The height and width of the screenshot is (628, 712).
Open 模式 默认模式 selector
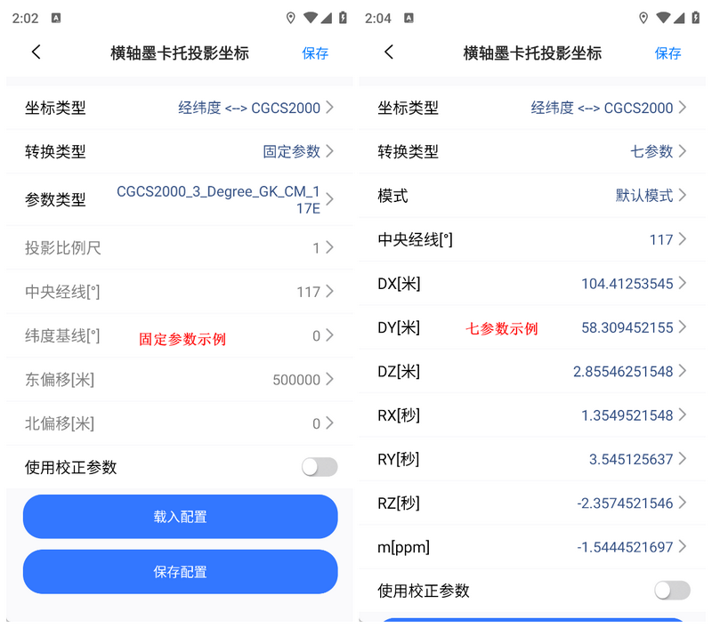coord(532,196)
